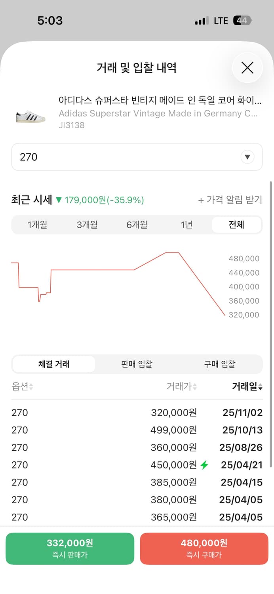
Task: Expand the size dropdown chevron
Action: (x=247, y=157)
